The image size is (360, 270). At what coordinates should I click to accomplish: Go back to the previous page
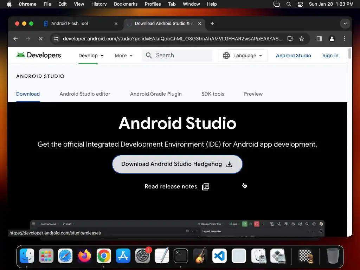click(x=15, y=39)
